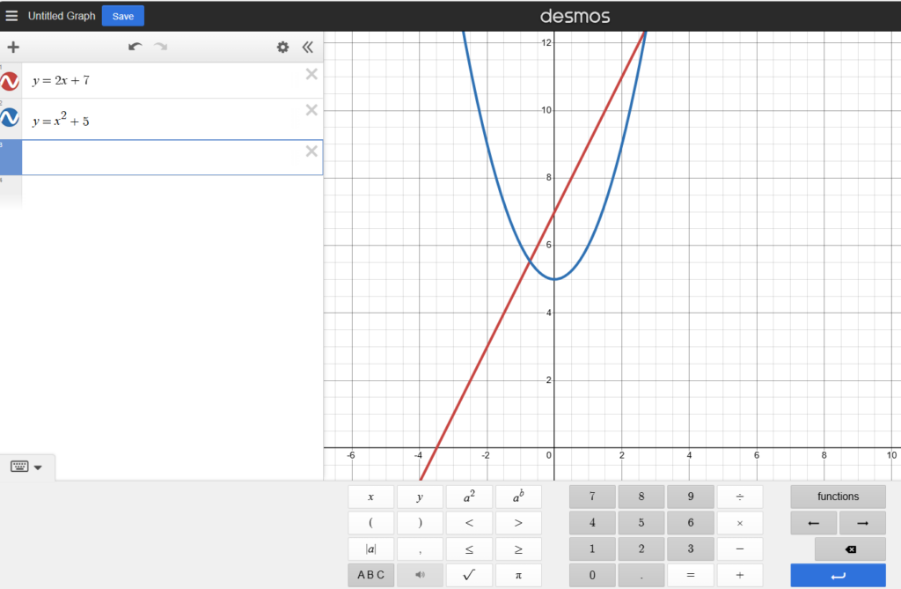
Task: Open the functions keypad menu
Action: pyautogui.click(x=838, y=497)
